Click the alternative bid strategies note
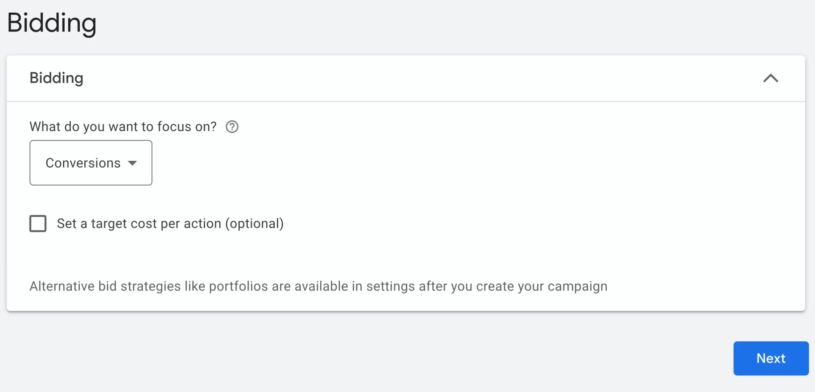Screen dimensions: 815x392 (x=318, y=286)
